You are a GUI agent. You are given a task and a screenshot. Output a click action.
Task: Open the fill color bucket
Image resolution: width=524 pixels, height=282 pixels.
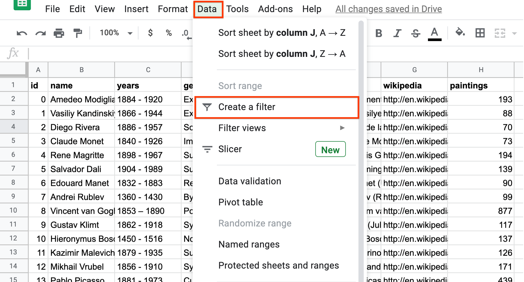(x=460, y=33)
